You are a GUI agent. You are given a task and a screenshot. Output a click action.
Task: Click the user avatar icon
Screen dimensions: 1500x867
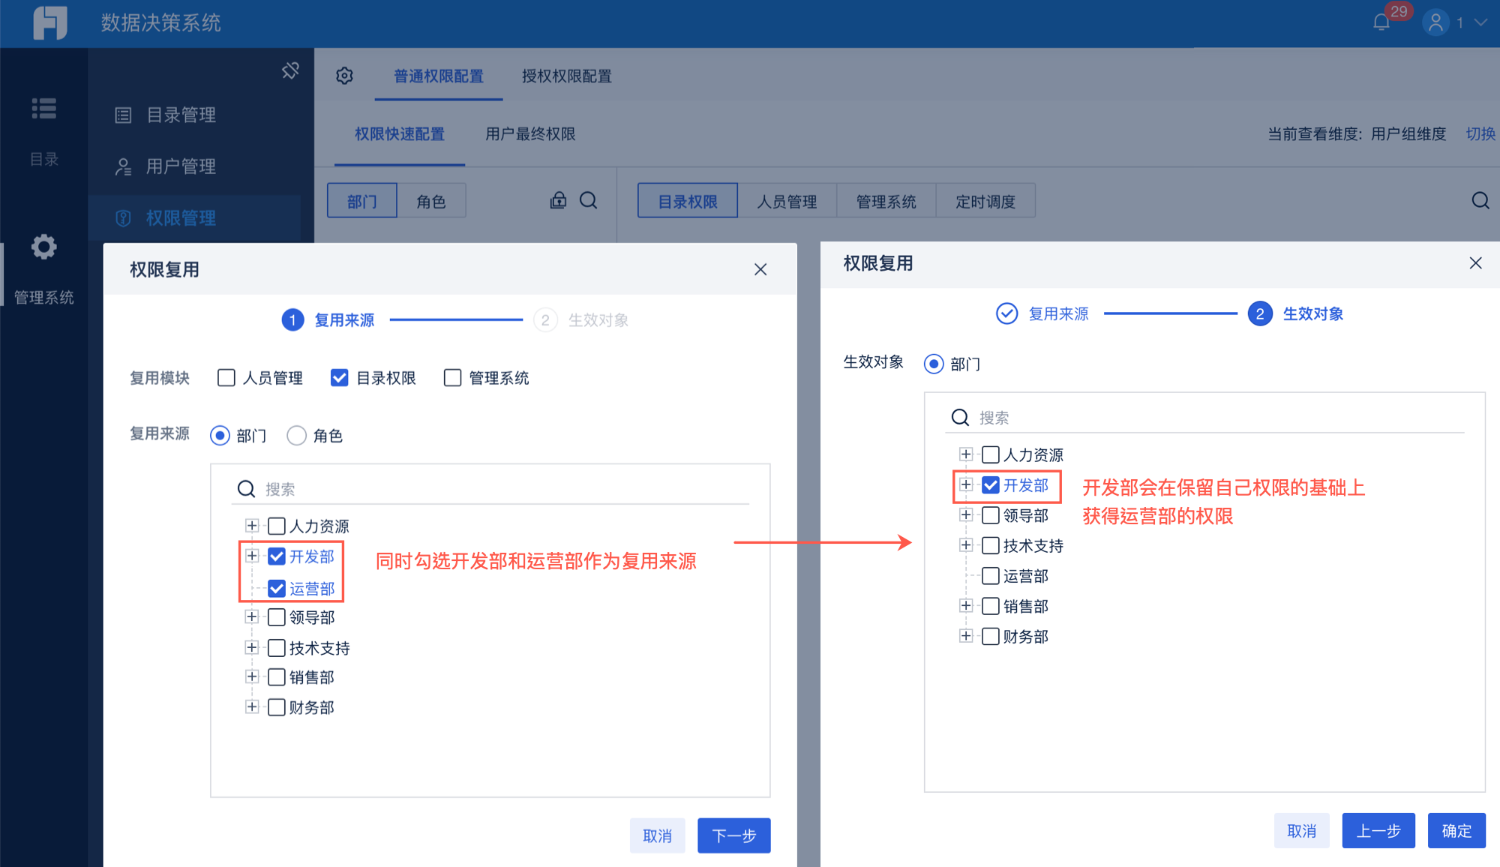1435,22
